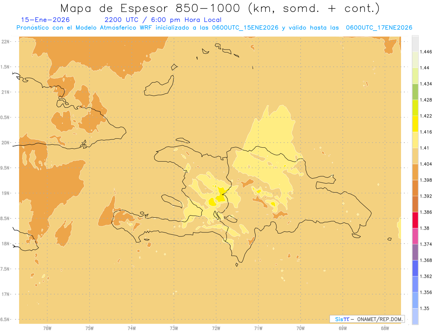Click the latitude axis label '6.5N'

point(5,320)
